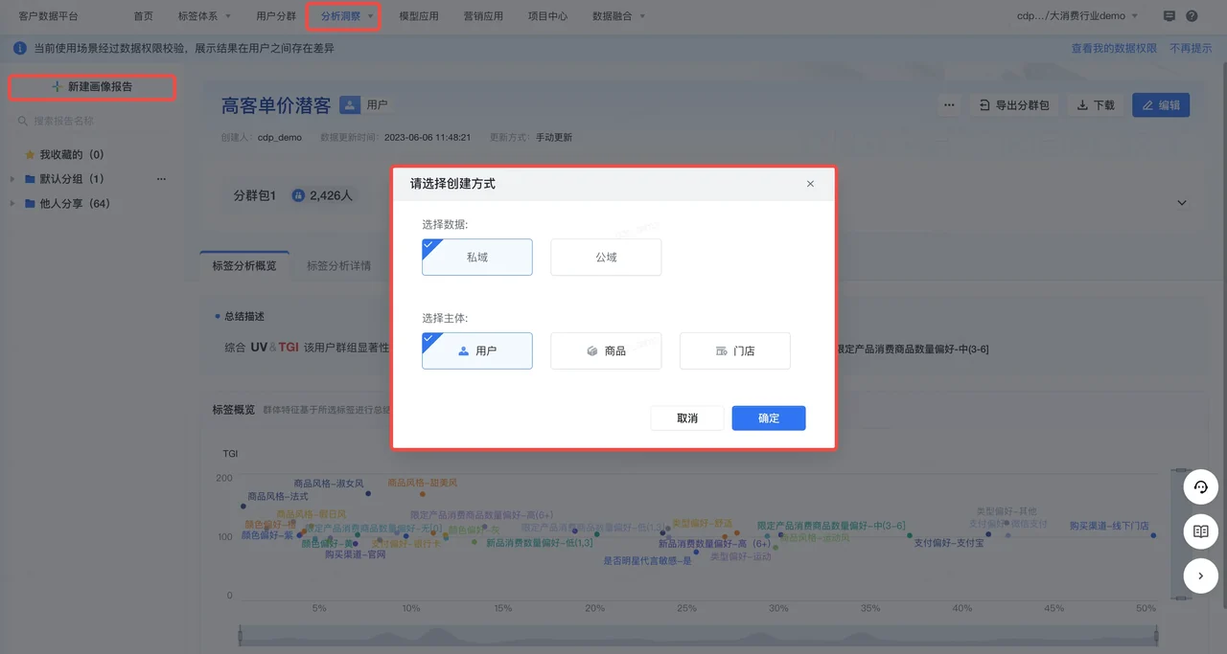Focus the 搜索报告名称 search field
This screenshot has height=654, width=1227.
[x=92, y=122]
